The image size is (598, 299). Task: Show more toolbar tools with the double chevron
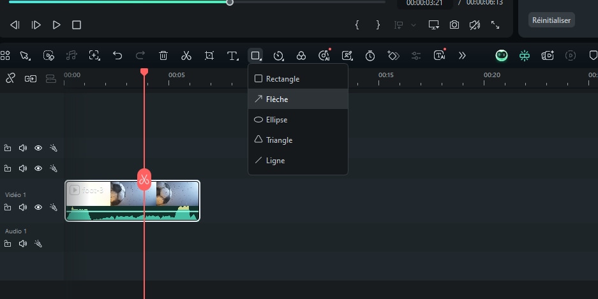(462, 55)
